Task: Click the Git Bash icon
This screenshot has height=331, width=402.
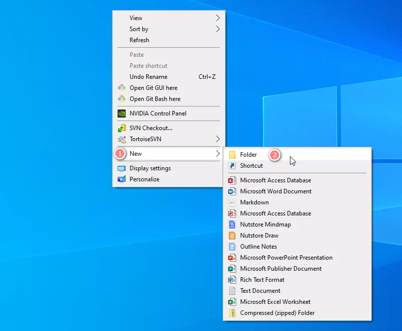Action: [122, 99]
